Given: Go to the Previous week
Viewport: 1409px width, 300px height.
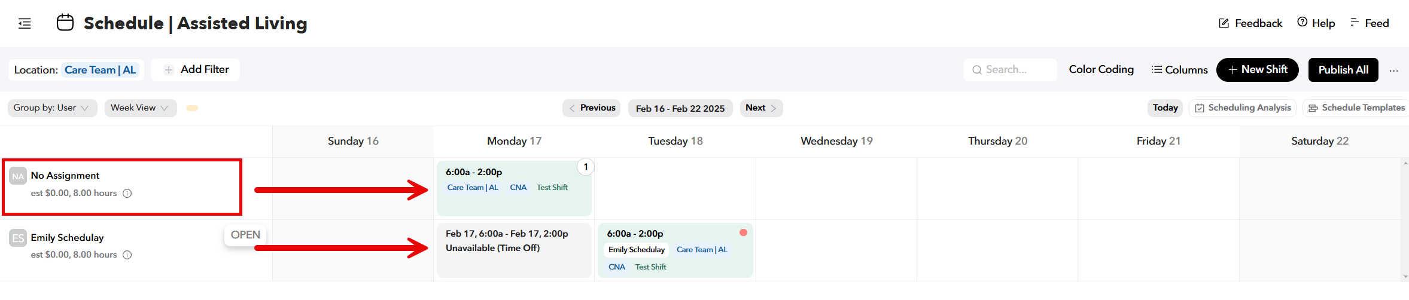Looking at the screenshot, I should coord(591,108).
